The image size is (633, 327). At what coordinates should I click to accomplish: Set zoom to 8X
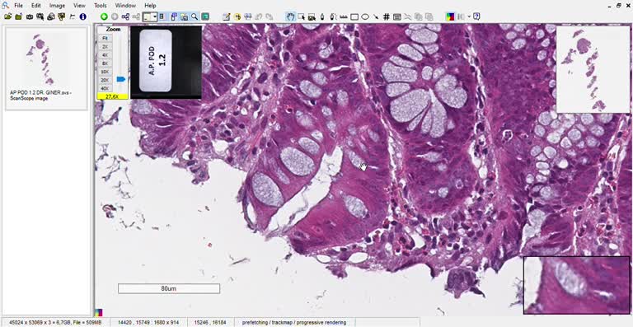tap(105, 63)
